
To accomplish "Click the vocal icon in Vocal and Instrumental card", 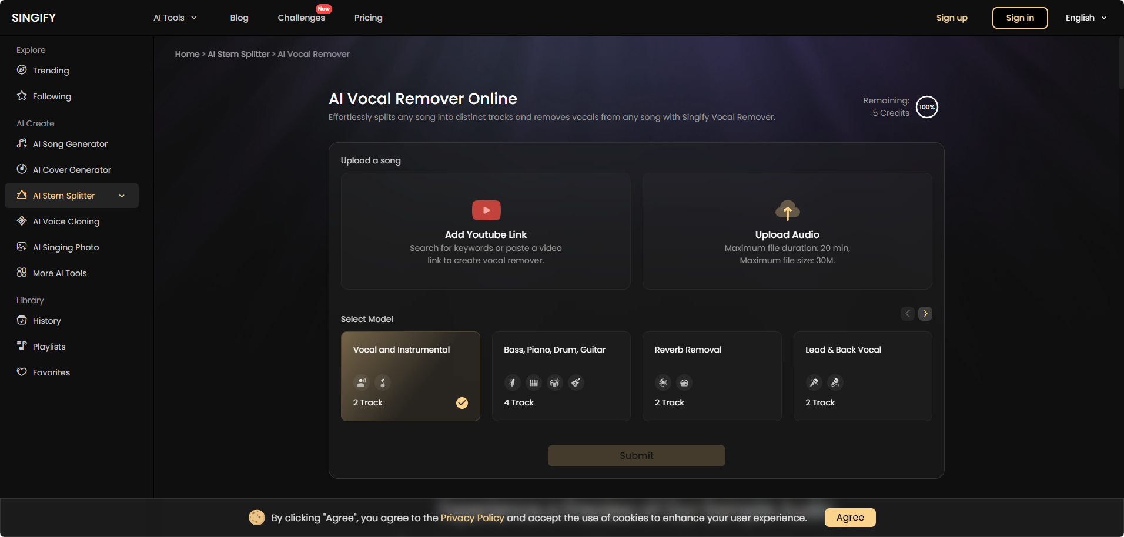I will coord(362,382).
